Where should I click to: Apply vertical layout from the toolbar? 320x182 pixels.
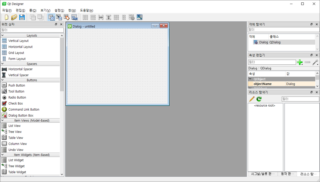click(93, 17)
